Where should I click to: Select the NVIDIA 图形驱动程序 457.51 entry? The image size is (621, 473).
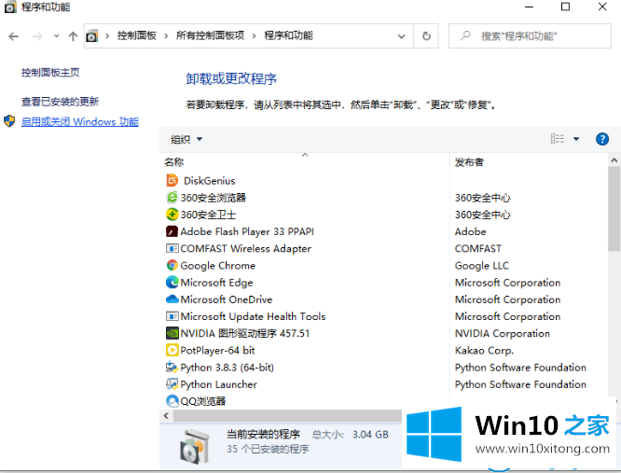click(244, 334)
